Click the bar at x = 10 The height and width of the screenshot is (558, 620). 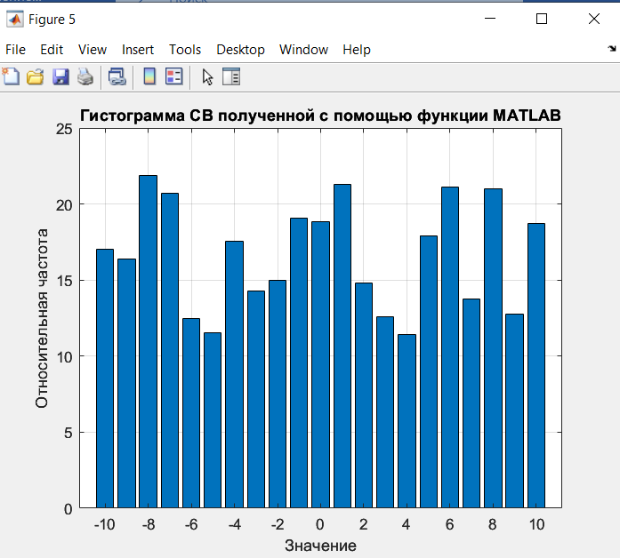point(536,366)
